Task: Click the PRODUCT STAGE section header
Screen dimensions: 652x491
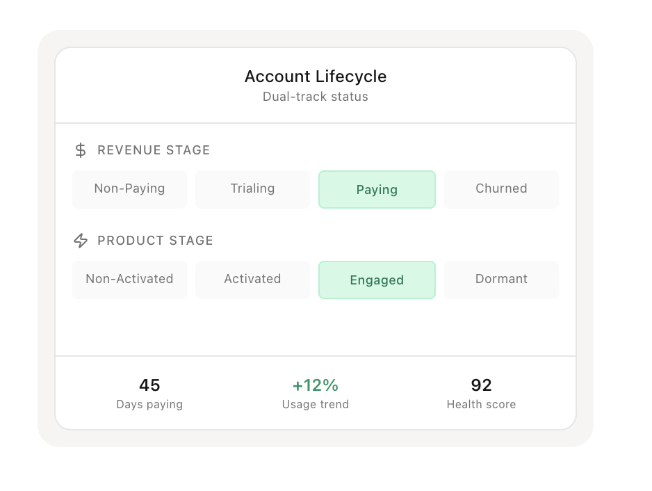Action: pyautogui.click(x=155, y=241)
